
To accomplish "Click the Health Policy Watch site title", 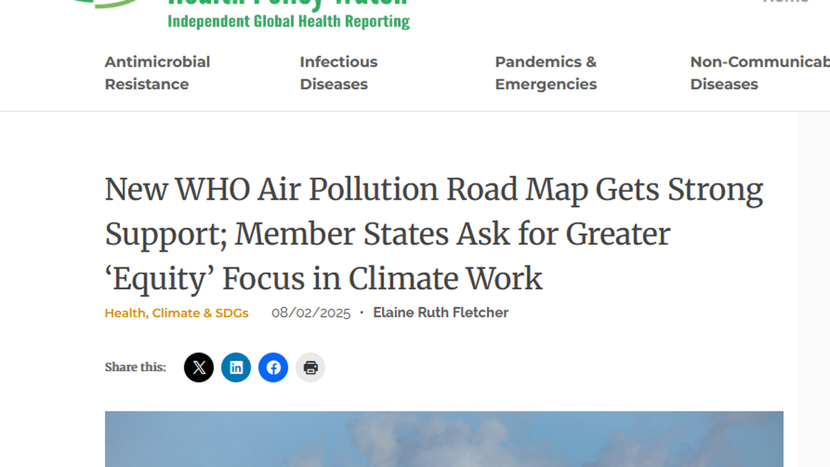I will pyautogui.click(x=289, y=3).
